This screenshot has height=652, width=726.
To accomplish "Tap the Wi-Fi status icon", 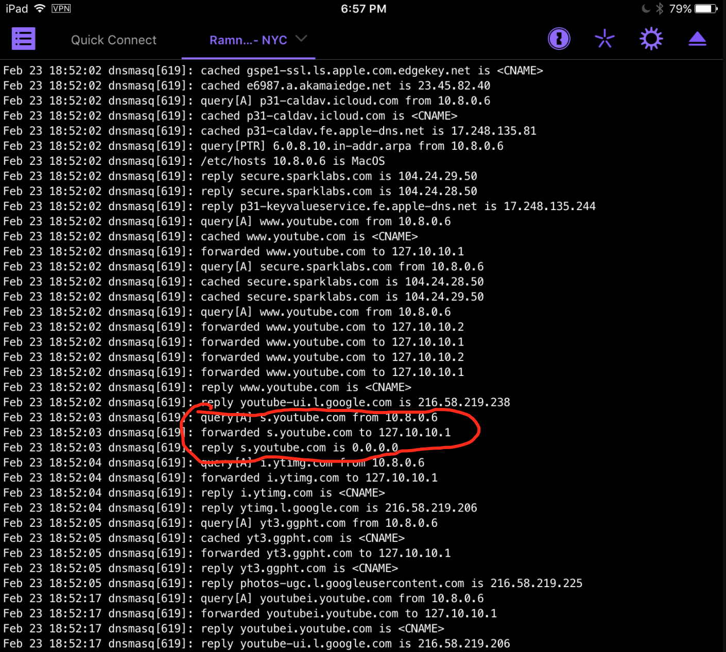I will click(x=40, y=8).
